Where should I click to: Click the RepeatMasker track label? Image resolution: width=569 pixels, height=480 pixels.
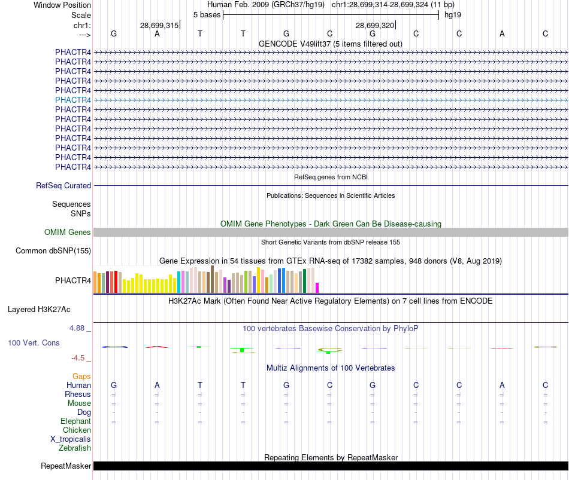[x=66, y=466]
